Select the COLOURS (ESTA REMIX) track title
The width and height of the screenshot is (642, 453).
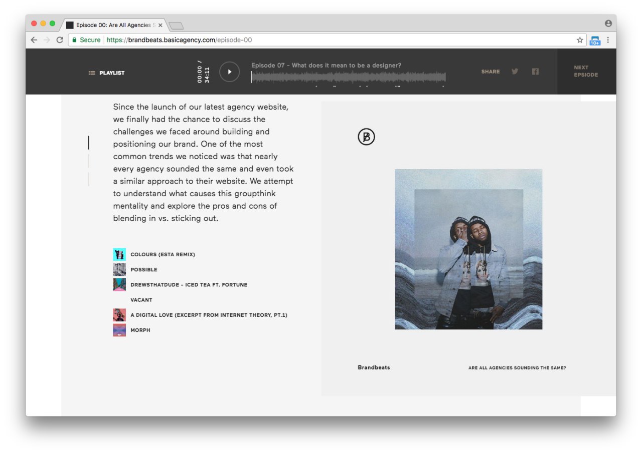coord(163,254)
